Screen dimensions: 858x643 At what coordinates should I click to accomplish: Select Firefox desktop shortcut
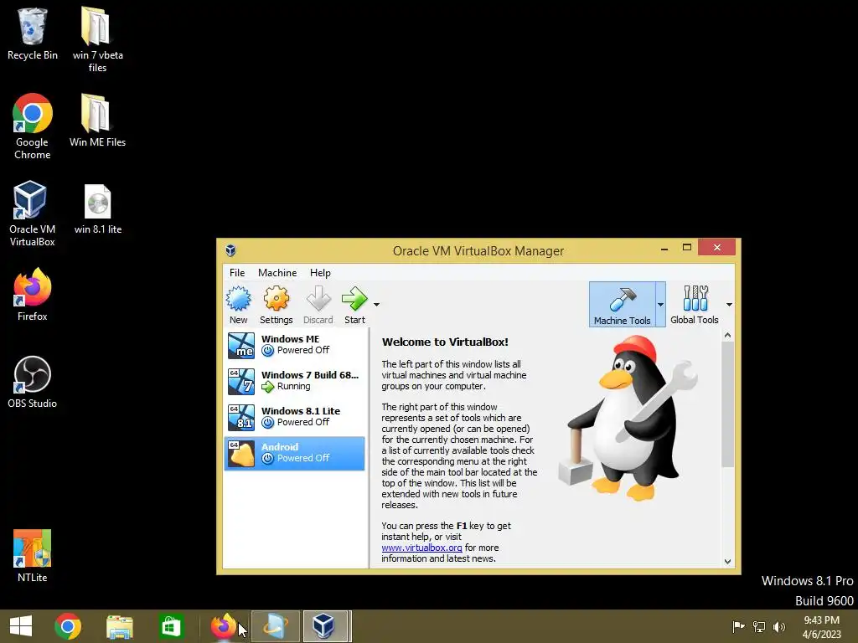[x=33, y=294]
